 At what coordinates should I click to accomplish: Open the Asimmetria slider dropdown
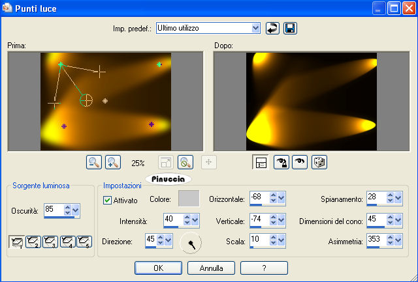point(398,240)
